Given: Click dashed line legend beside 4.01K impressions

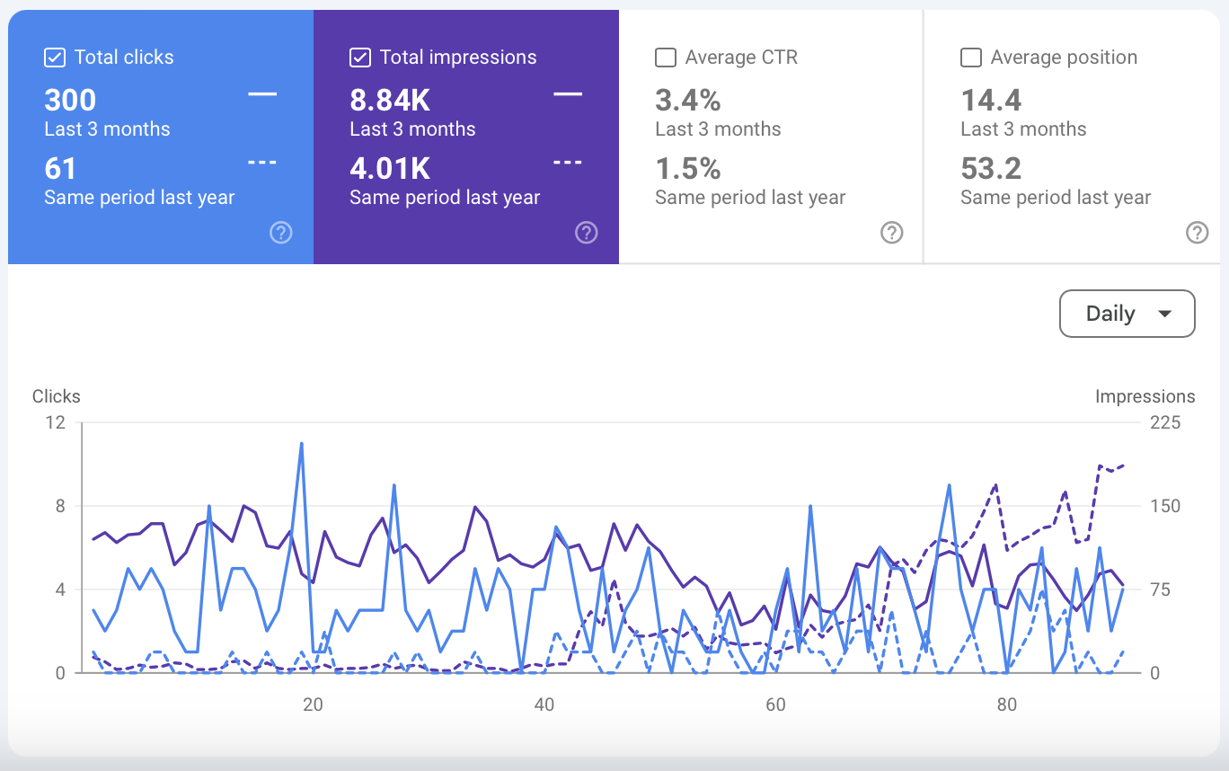Looking at the screenshot, I should [568, 164].
